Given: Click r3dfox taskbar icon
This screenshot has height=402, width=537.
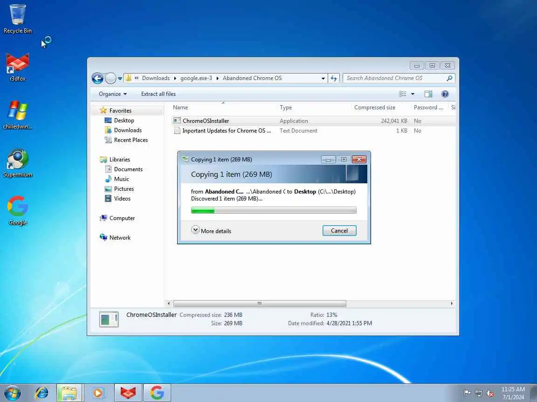Looking at the screenshot, I should (x=128, y=393).
